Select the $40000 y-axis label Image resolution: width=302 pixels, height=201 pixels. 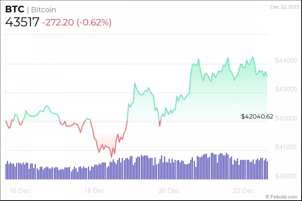tap(286, 176)
